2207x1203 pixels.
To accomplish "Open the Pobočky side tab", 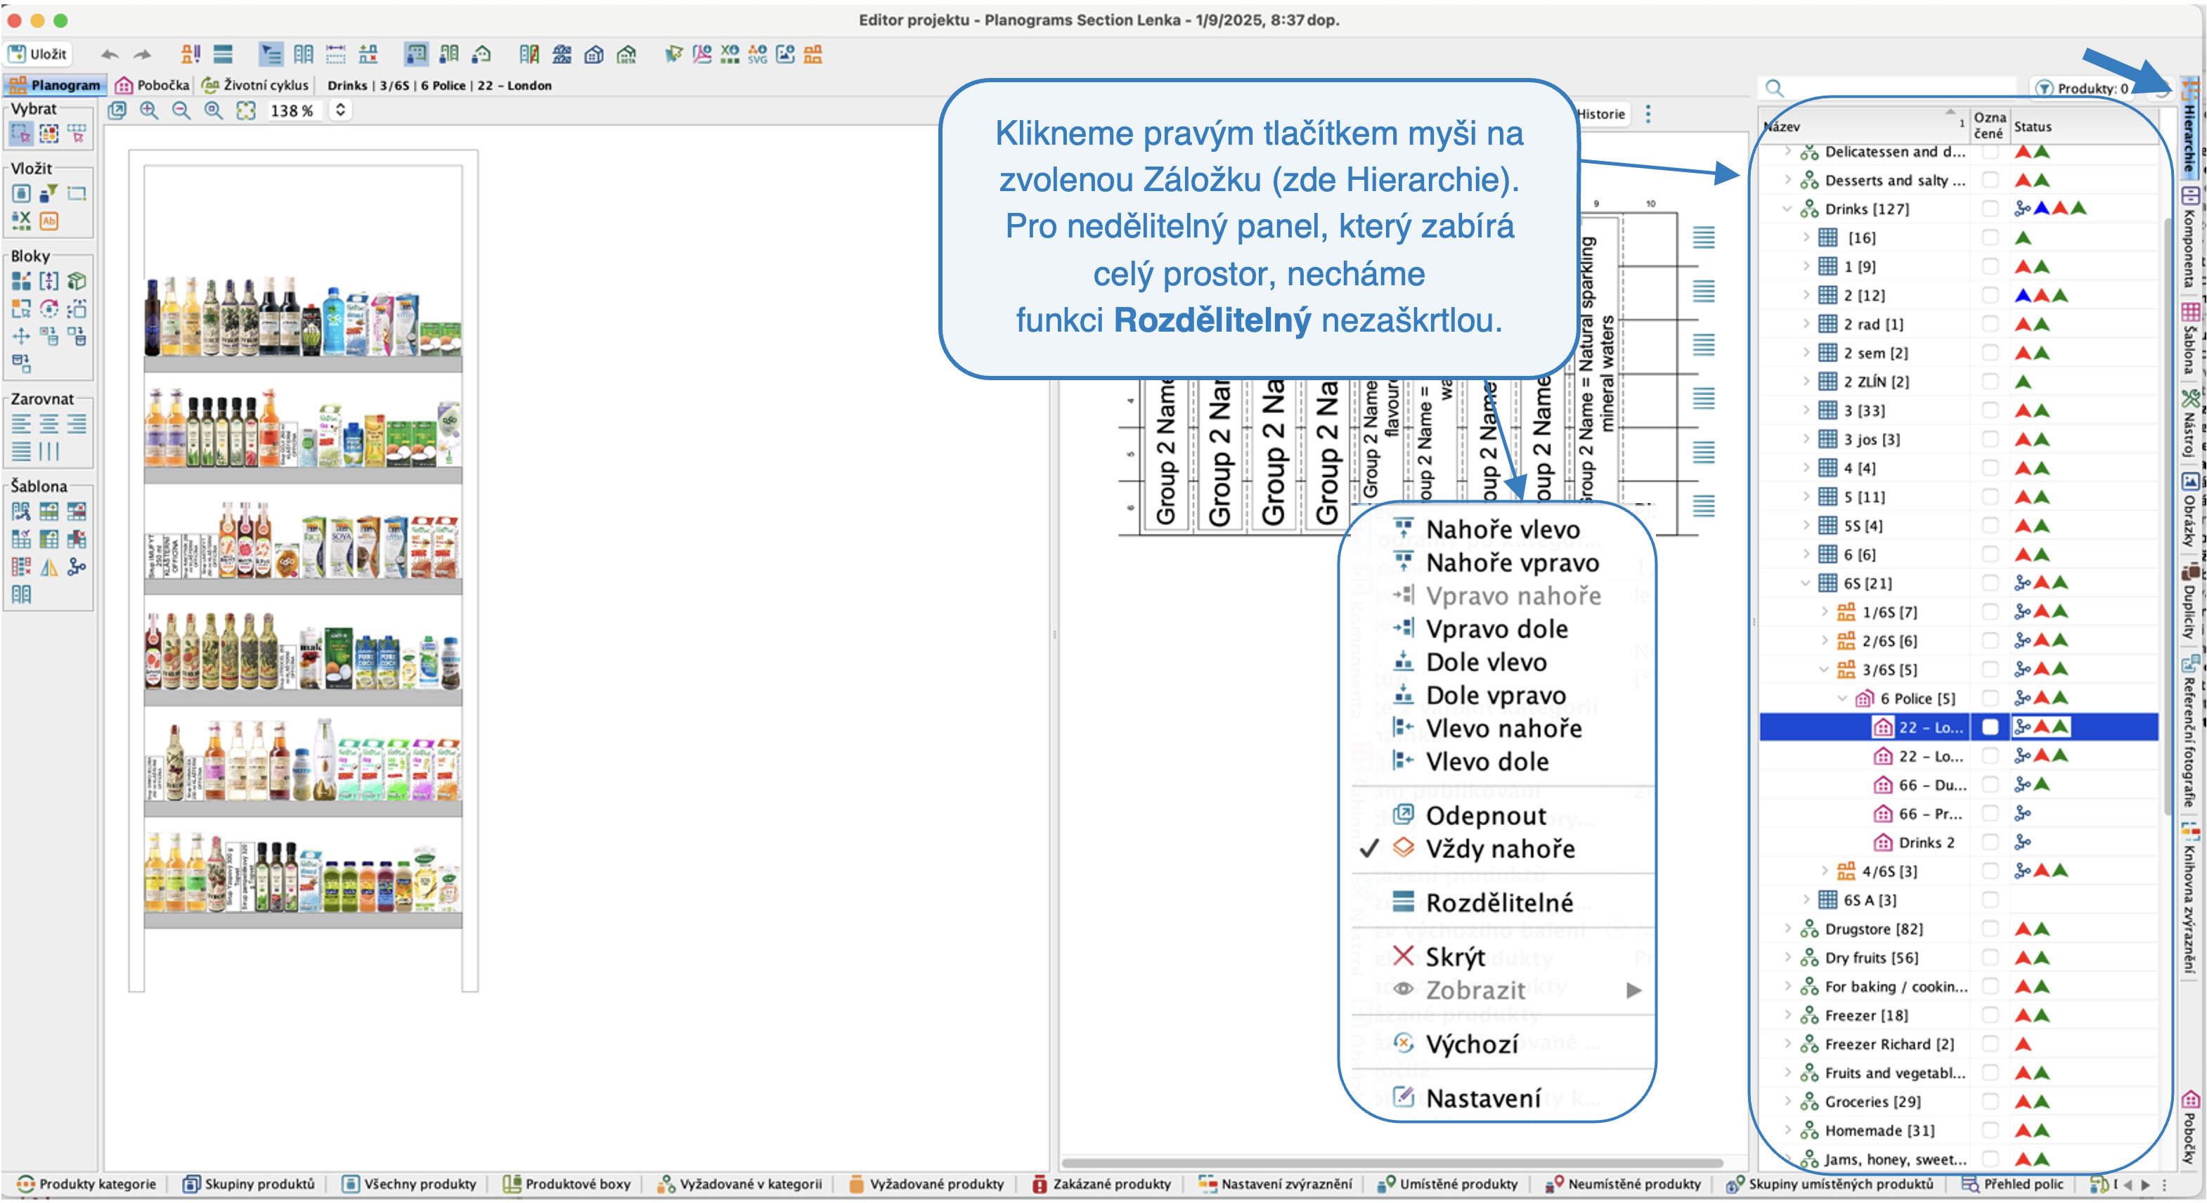I will 2190,1128.
